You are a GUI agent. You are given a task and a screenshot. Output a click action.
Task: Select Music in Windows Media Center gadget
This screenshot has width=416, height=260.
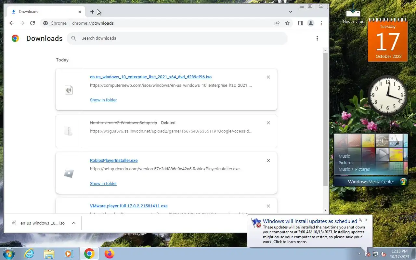tap(344, 156)
